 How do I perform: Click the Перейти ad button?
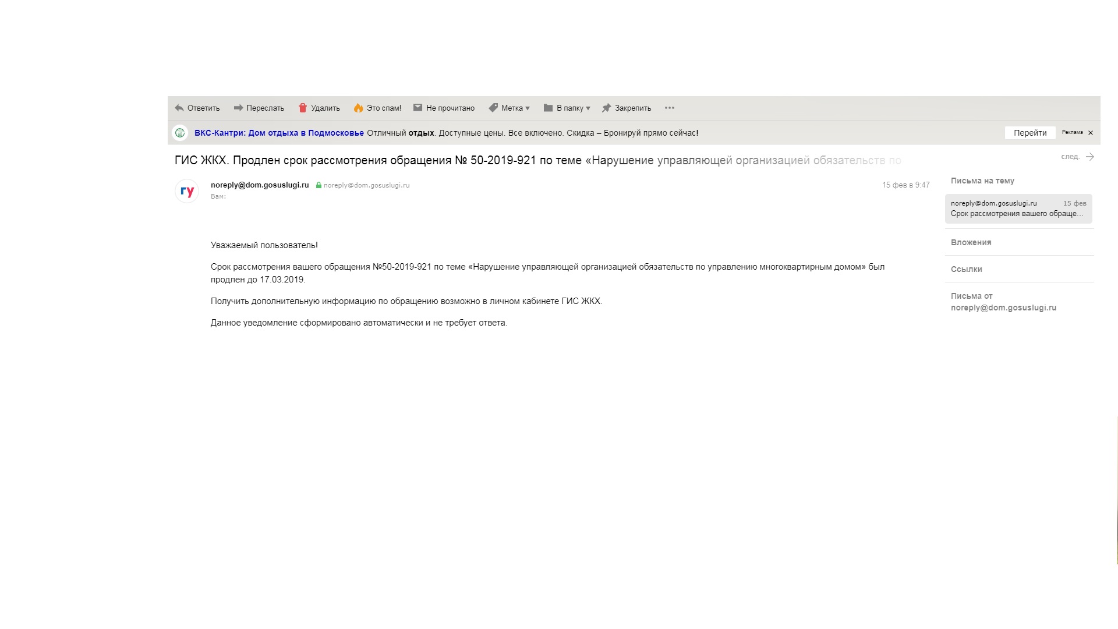pos(1030,133)
